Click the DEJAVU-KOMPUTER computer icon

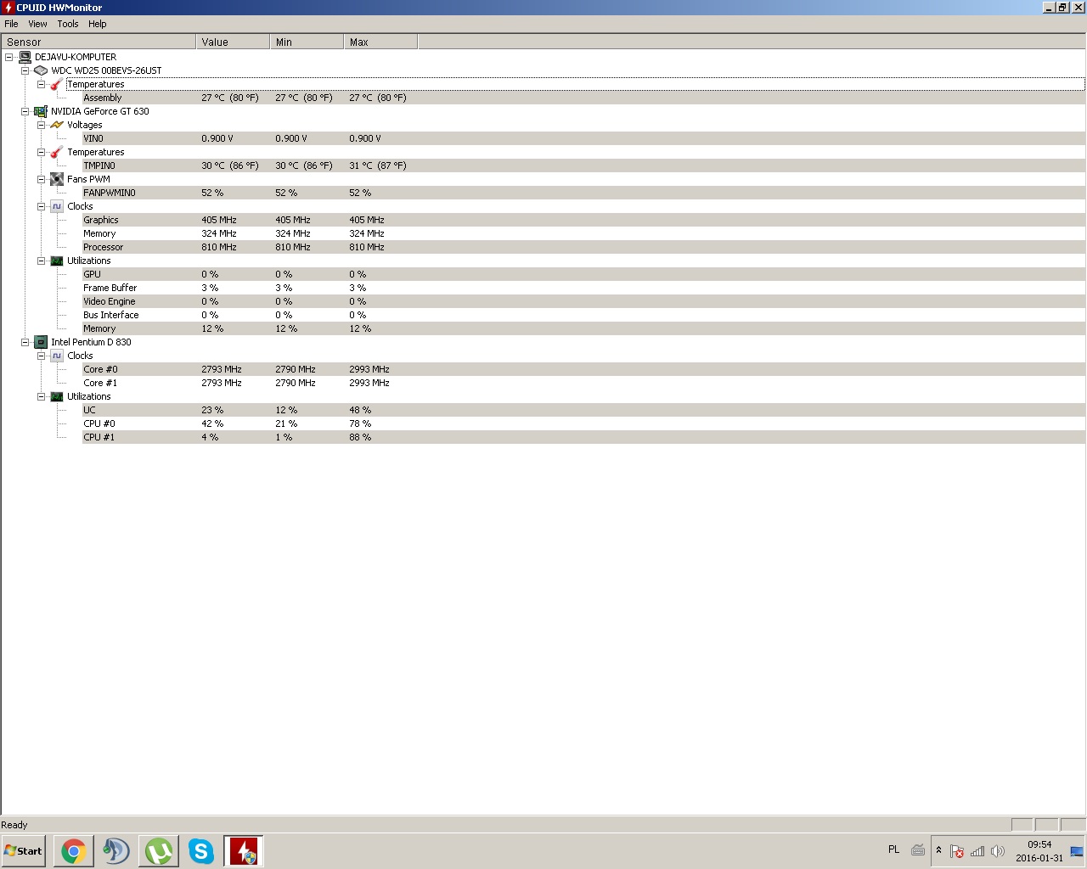click(25, 57)
